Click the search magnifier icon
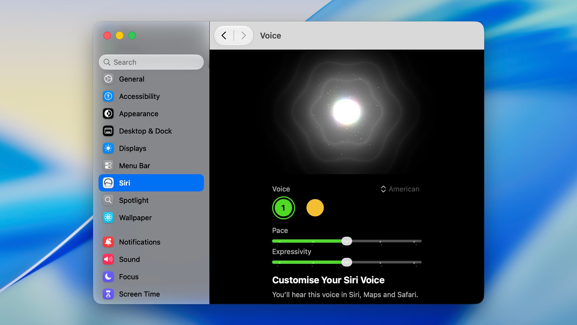The width and height of the screenshot is (577, 325). click(x=107, y=62)
